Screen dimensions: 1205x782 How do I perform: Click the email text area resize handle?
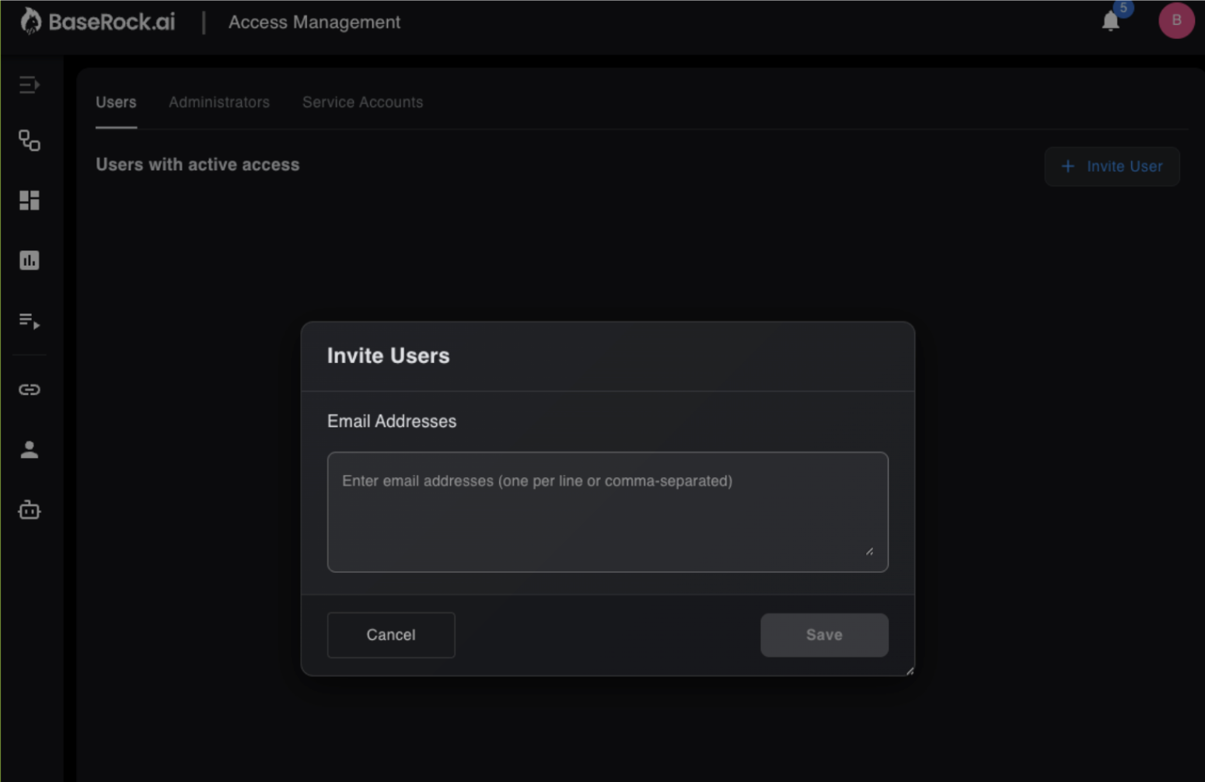[x=869, y=551]
